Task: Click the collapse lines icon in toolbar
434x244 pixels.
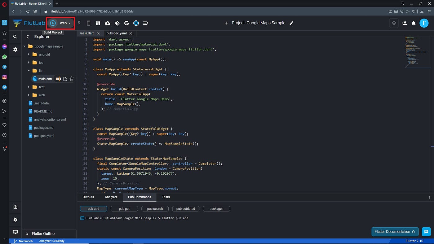Action: pos(146,23)
